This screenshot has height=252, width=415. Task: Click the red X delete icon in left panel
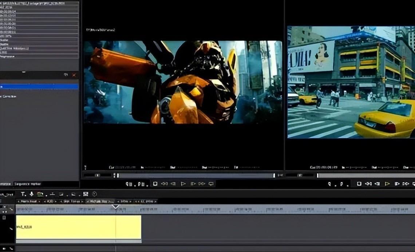coord(74,75)
